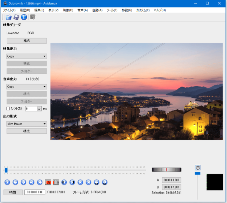This screenshot has width=227, height=203.
Task: Open the 映像(D) menu
Action: click(68, 10)
